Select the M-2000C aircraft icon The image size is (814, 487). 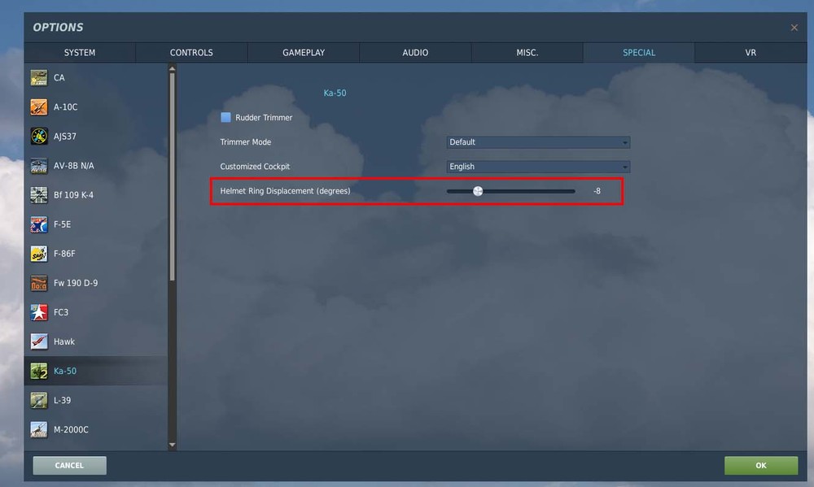(x=39, y=429)
